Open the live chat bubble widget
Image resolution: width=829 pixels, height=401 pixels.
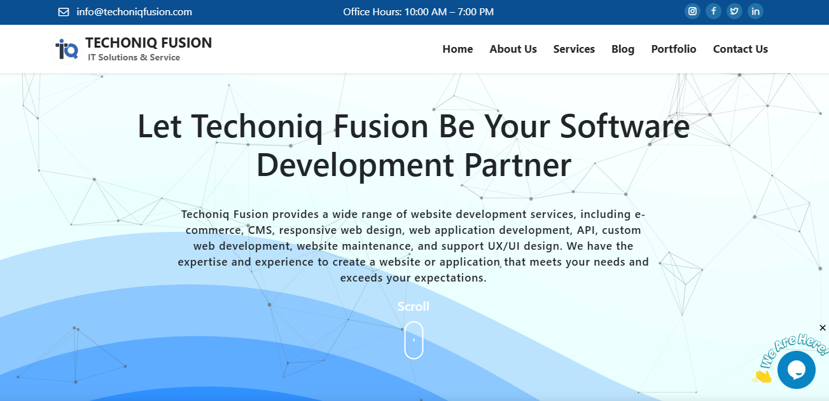point(796,369)
